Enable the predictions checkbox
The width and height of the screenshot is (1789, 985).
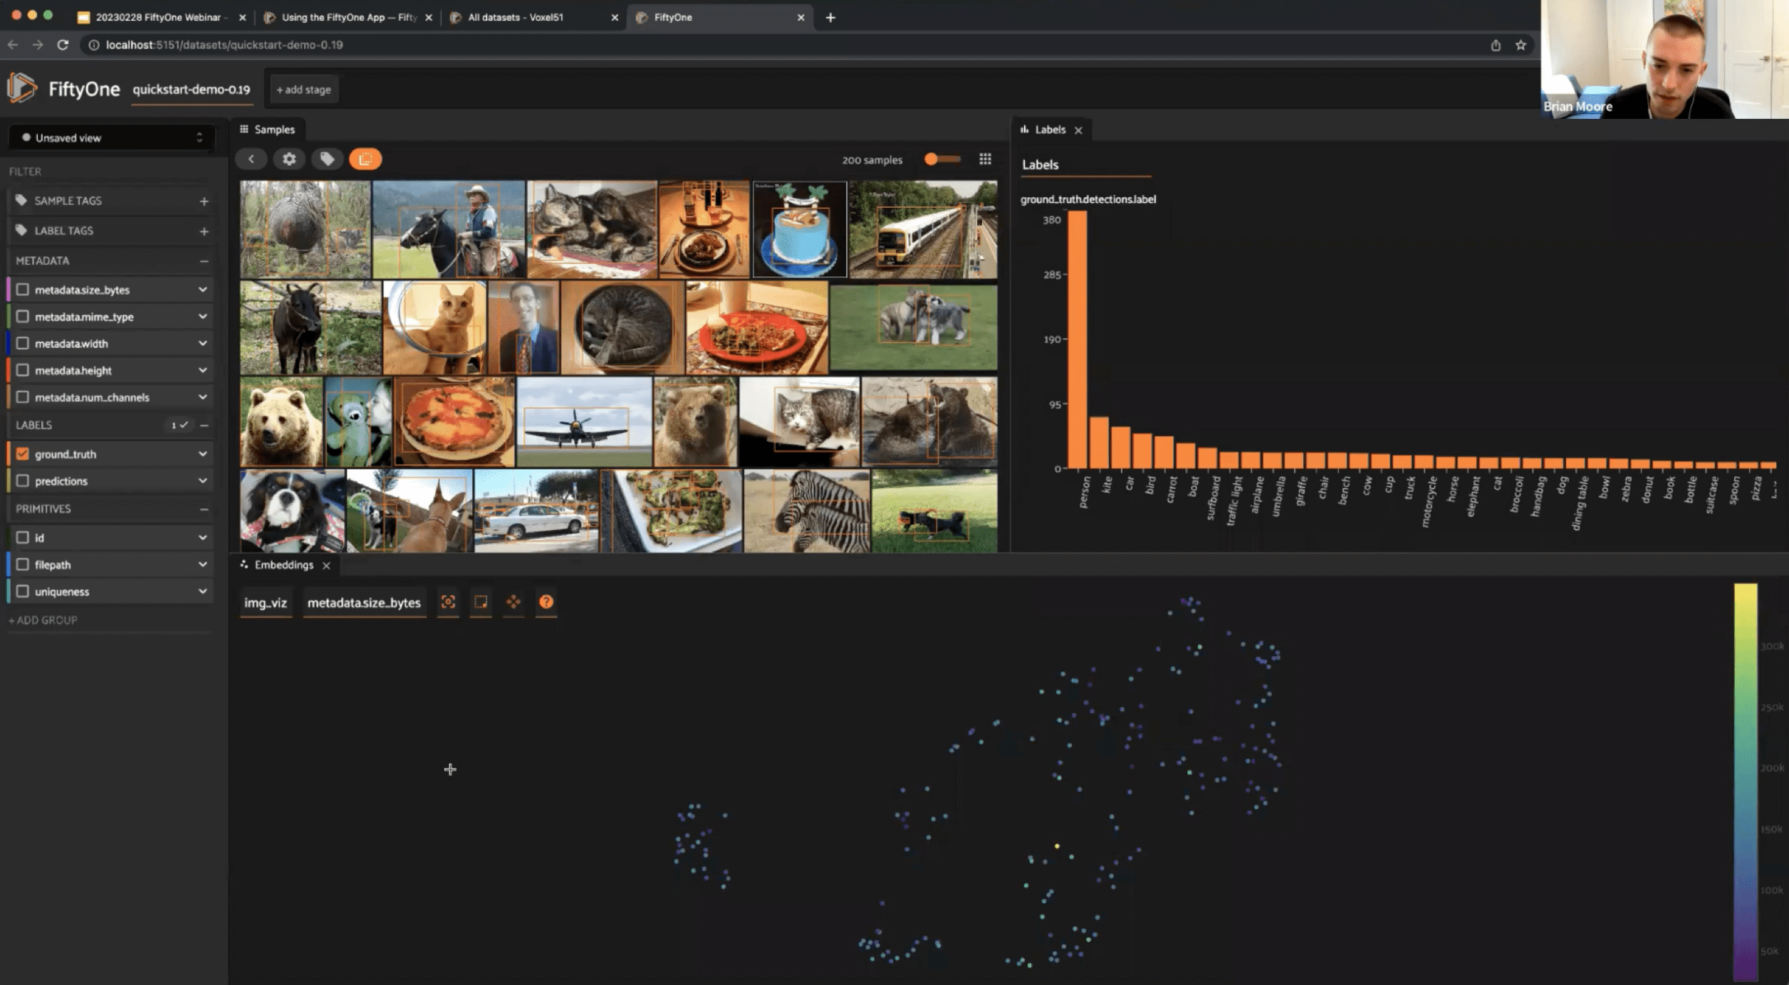[x=23, y=480]
